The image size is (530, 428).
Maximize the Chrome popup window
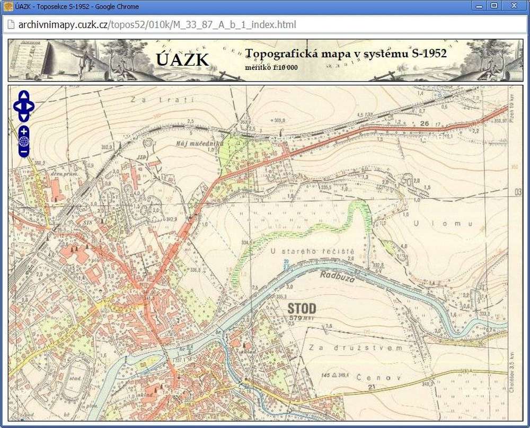pos(494,6)
